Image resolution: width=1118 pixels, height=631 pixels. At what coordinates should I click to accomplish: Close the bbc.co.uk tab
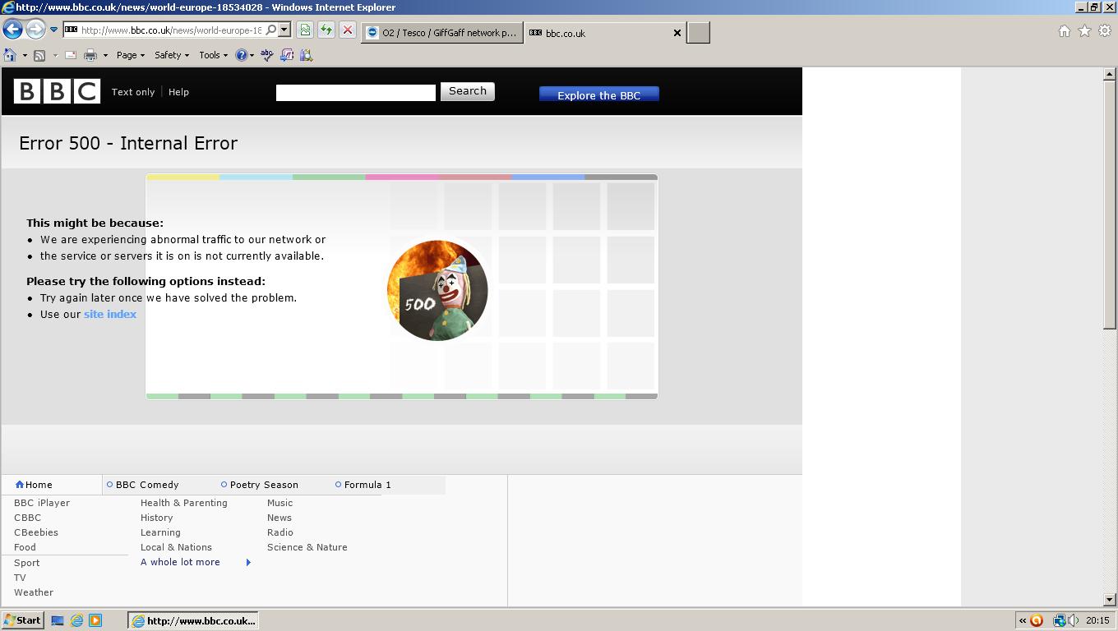(677, 33)
